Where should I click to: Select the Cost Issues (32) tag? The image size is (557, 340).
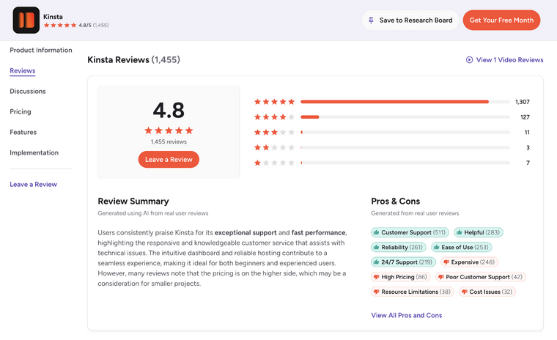click(x=487, y=292)
